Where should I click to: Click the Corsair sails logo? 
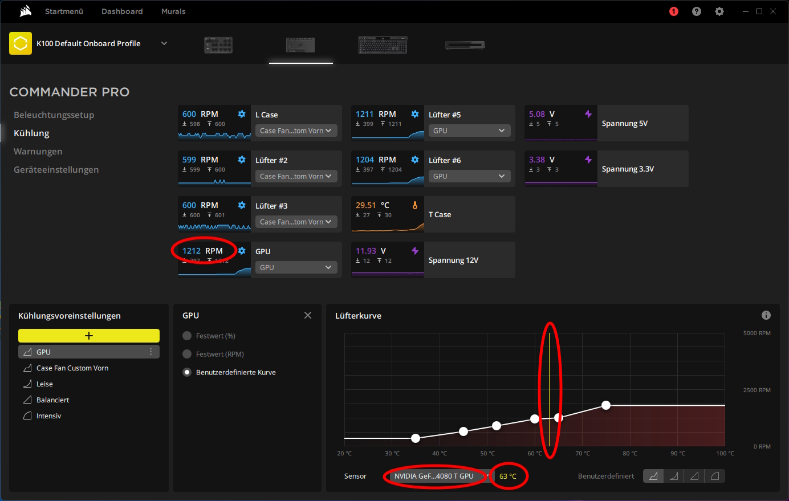(25, 11)
